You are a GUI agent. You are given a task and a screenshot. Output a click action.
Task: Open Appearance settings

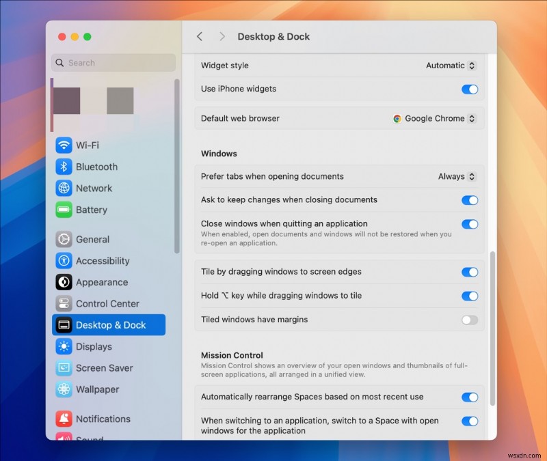click(x=109, y=282)
